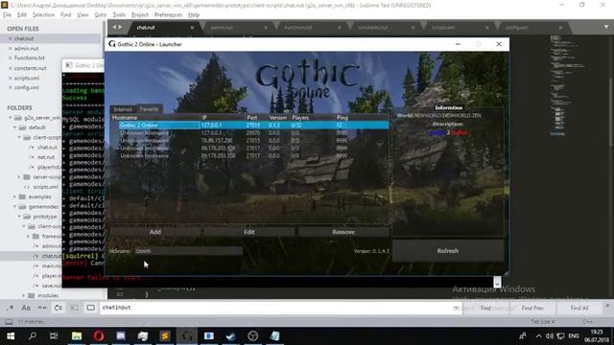Viewport: 614px width, 345px height.
Task: Toggle whole word matching in find bar
Action: [x=42, y=308]
